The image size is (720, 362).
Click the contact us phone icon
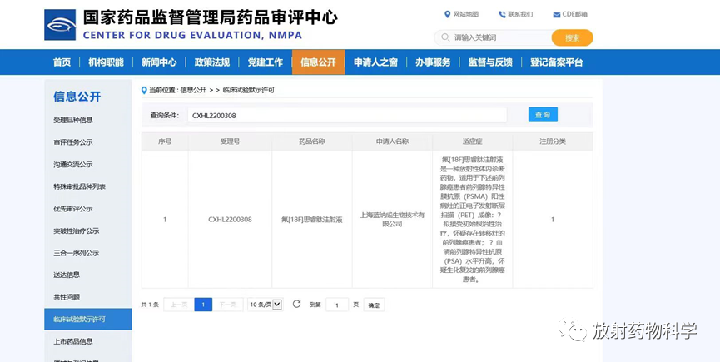502,14
